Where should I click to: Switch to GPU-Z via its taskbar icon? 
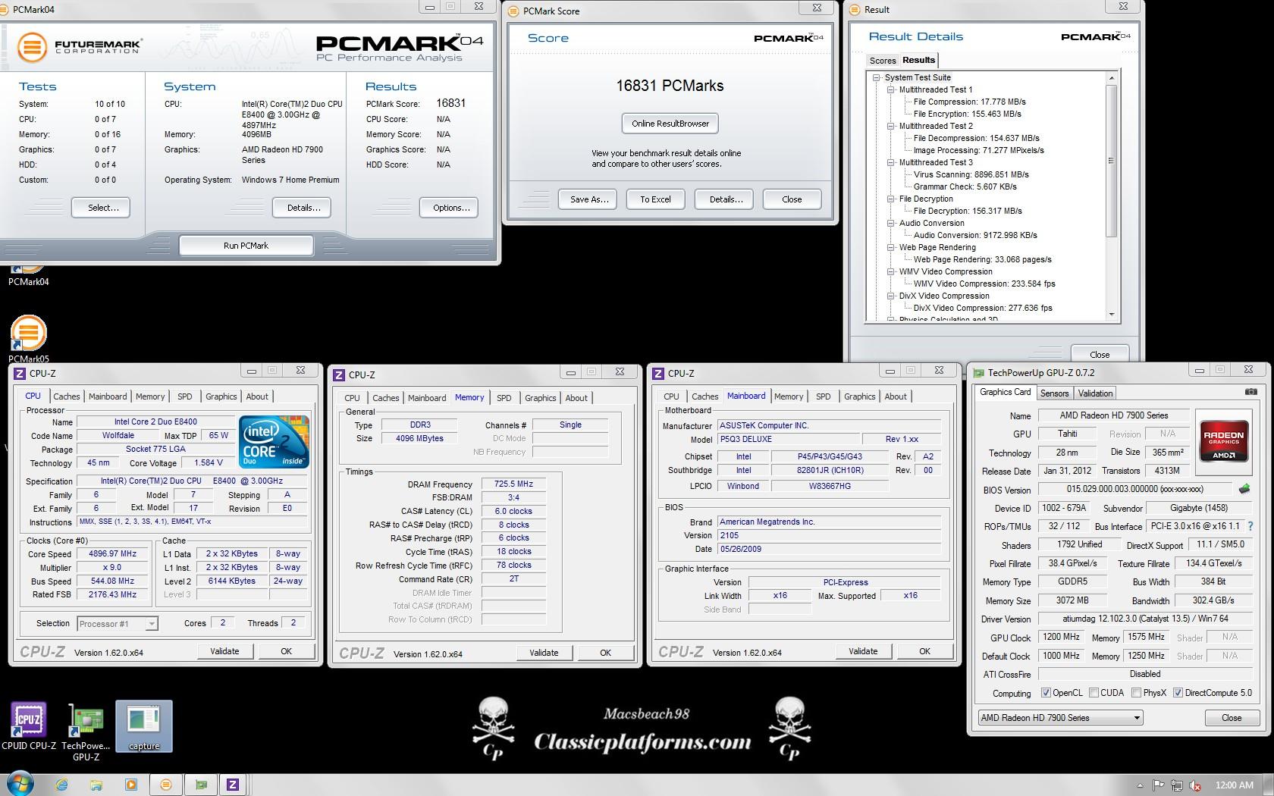[200, 785]
